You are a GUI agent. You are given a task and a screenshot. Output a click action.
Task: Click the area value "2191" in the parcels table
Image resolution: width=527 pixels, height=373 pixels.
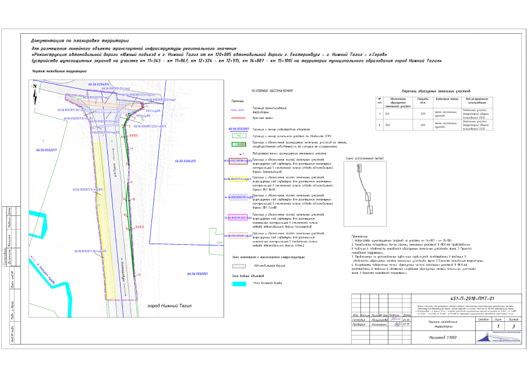point(423,114)
